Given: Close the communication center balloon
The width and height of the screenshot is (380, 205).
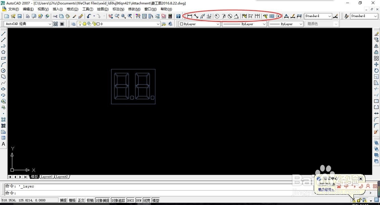Looking at the screenshot, I should (361, 179).
